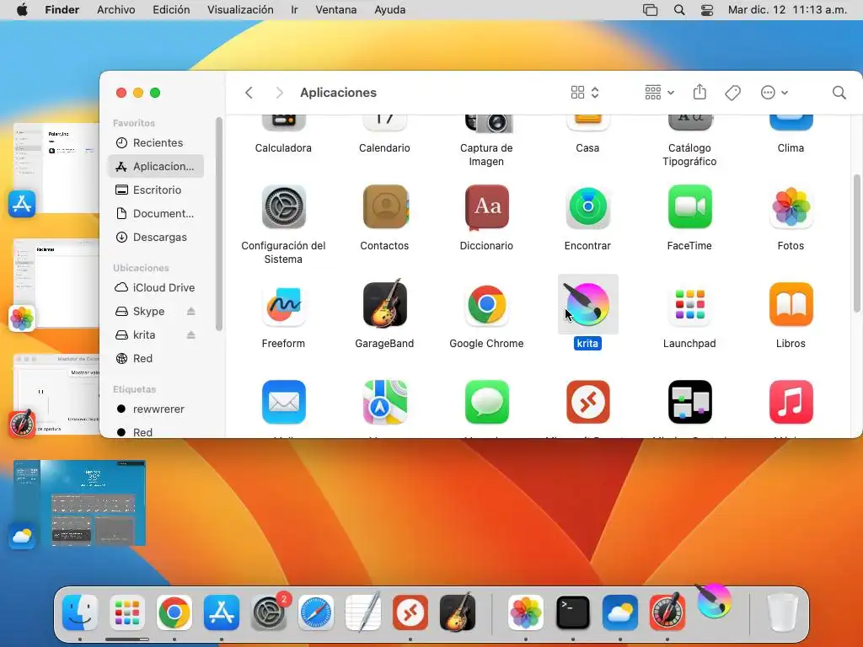863x647 pixels.
Task: Open the Archivo menu
Action: point(115,10)
